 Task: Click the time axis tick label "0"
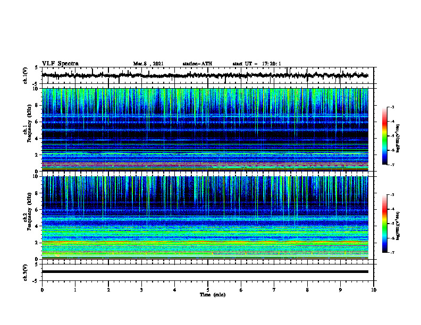pos(42,290)
